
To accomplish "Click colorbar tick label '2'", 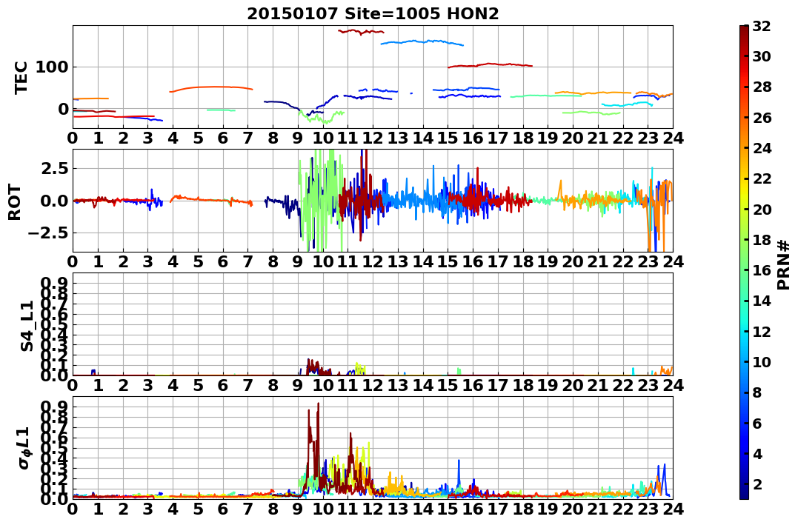I will click(757, 484).
